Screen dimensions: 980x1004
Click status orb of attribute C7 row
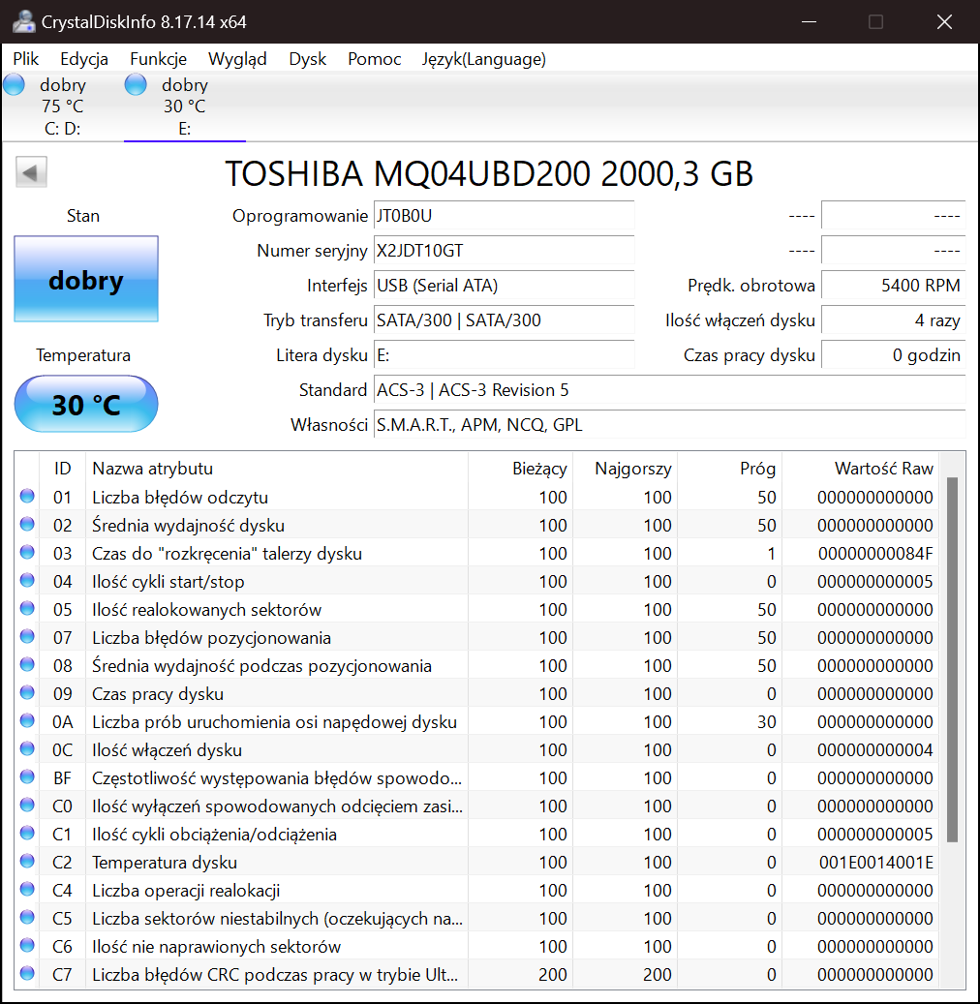coord(27,973)
